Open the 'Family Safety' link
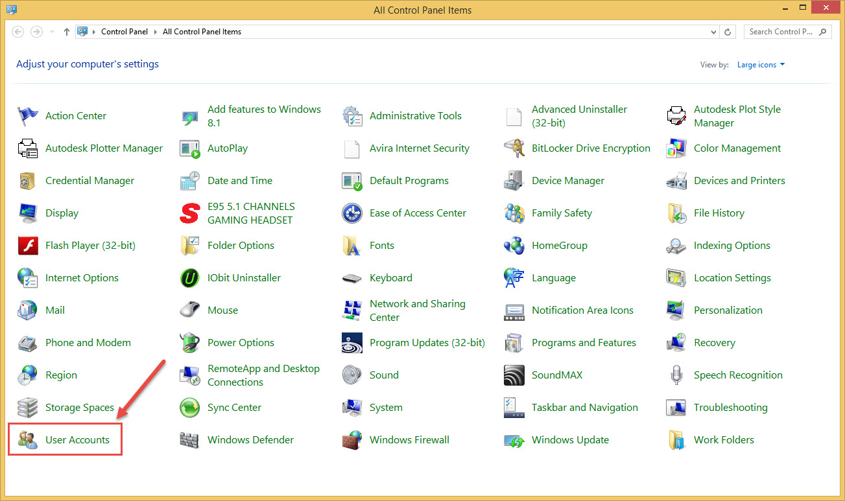This screenshot has height=501, width=845. [562, 213]
